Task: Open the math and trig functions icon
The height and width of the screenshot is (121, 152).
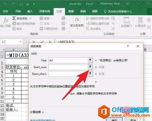Action: click(64, 23)
